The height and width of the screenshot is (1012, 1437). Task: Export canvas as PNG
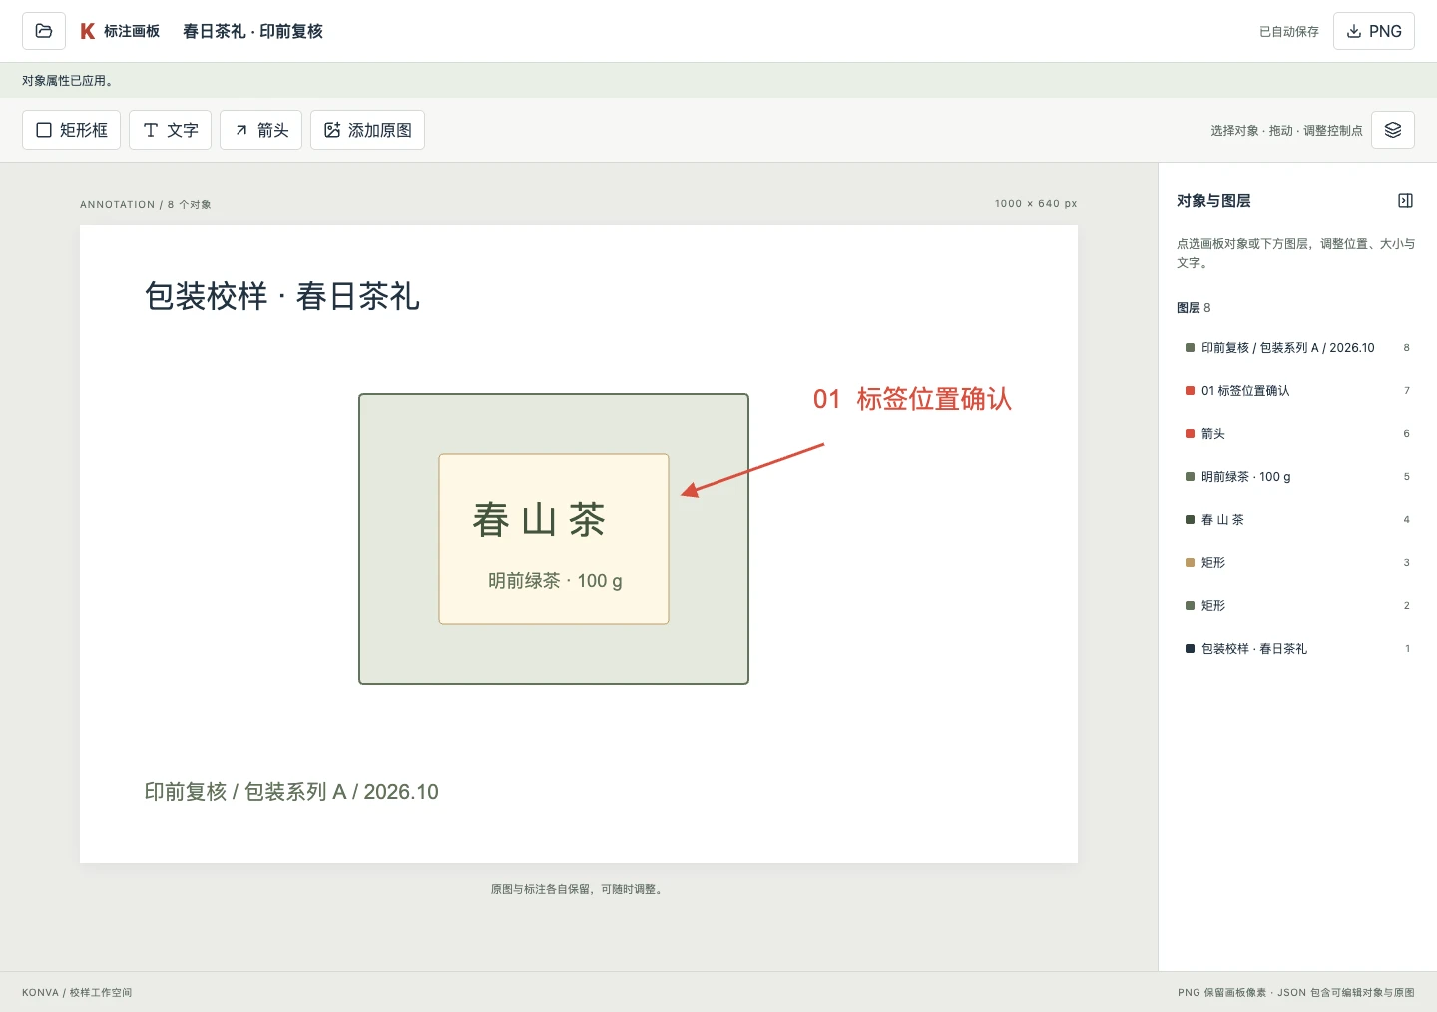point(1374,31)
